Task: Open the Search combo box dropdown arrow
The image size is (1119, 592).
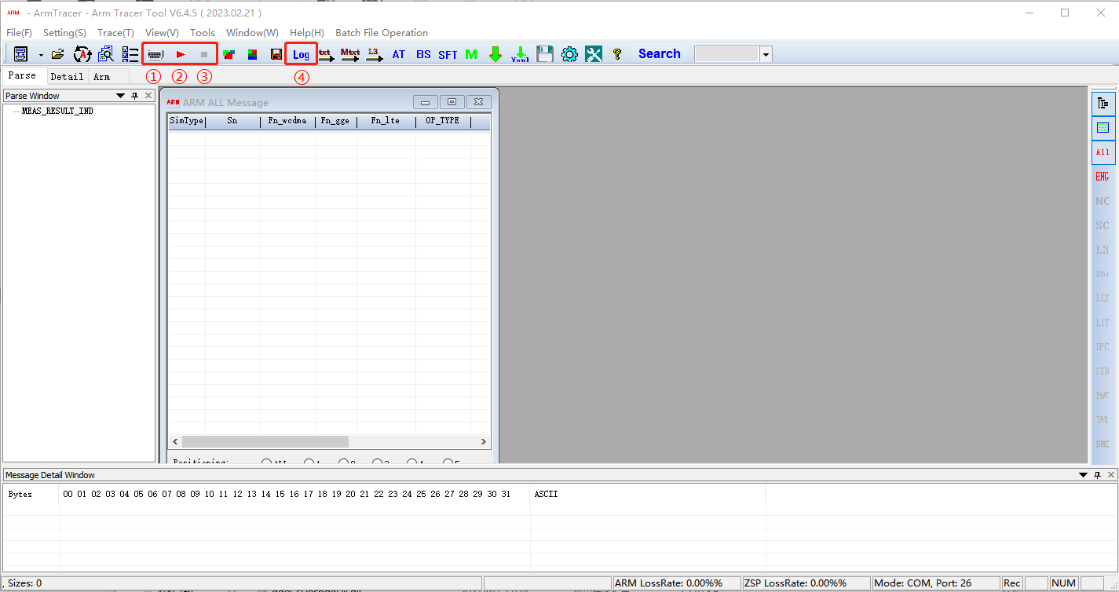Action: tap(766, 54)
